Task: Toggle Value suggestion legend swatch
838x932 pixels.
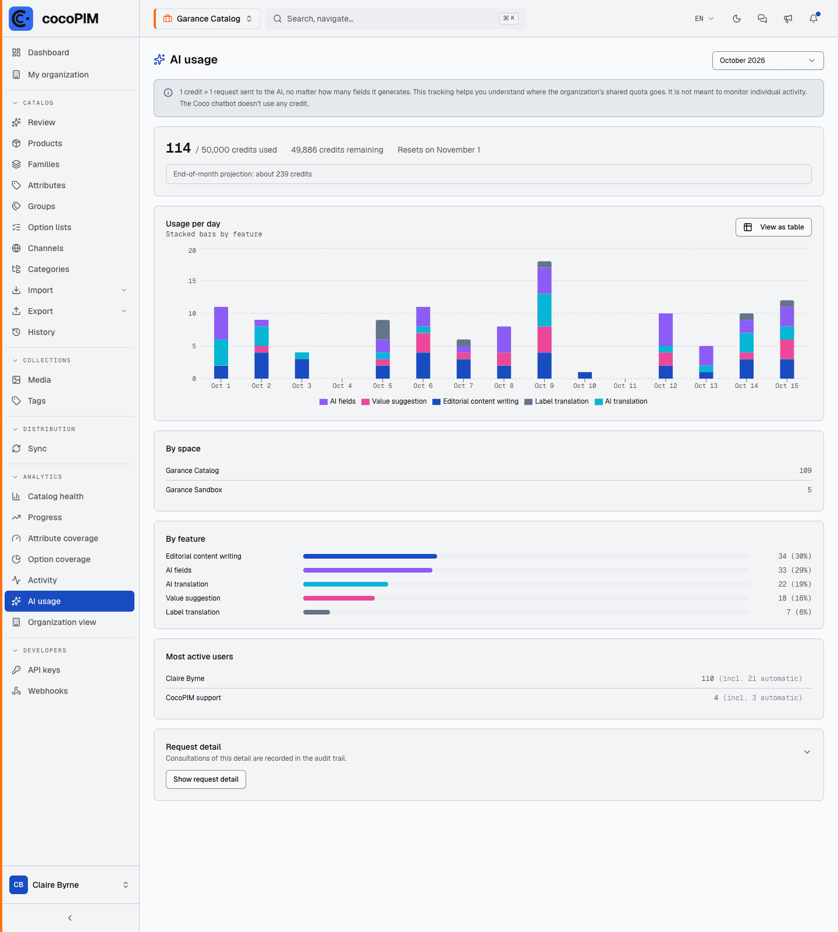Action: 365,402
